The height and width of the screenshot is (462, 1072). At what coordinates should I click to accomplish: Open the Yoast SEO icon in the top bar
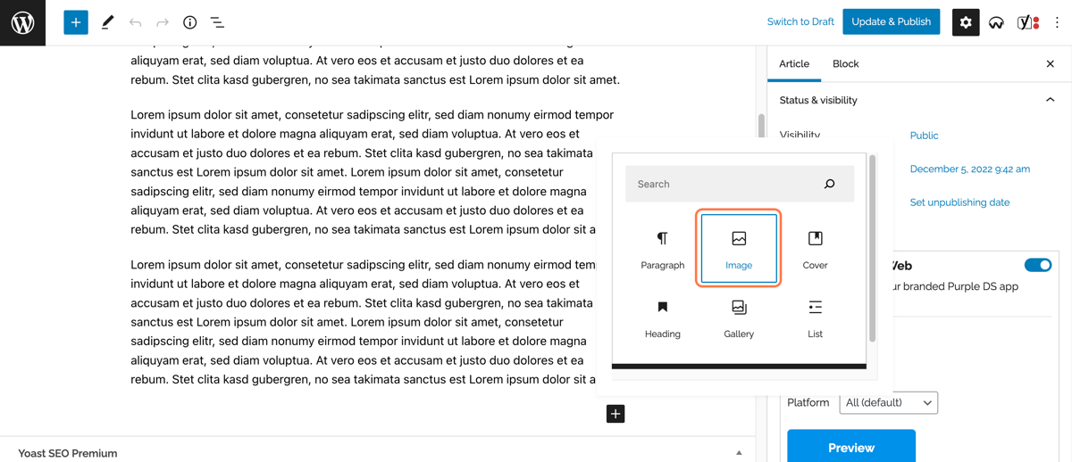tap(1027, 22)
